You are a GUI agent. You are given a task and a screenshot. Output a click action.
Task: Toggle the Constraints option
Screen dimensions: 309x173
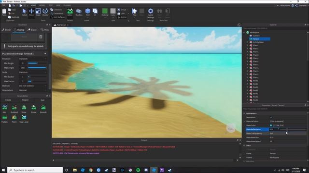point(57,13)
